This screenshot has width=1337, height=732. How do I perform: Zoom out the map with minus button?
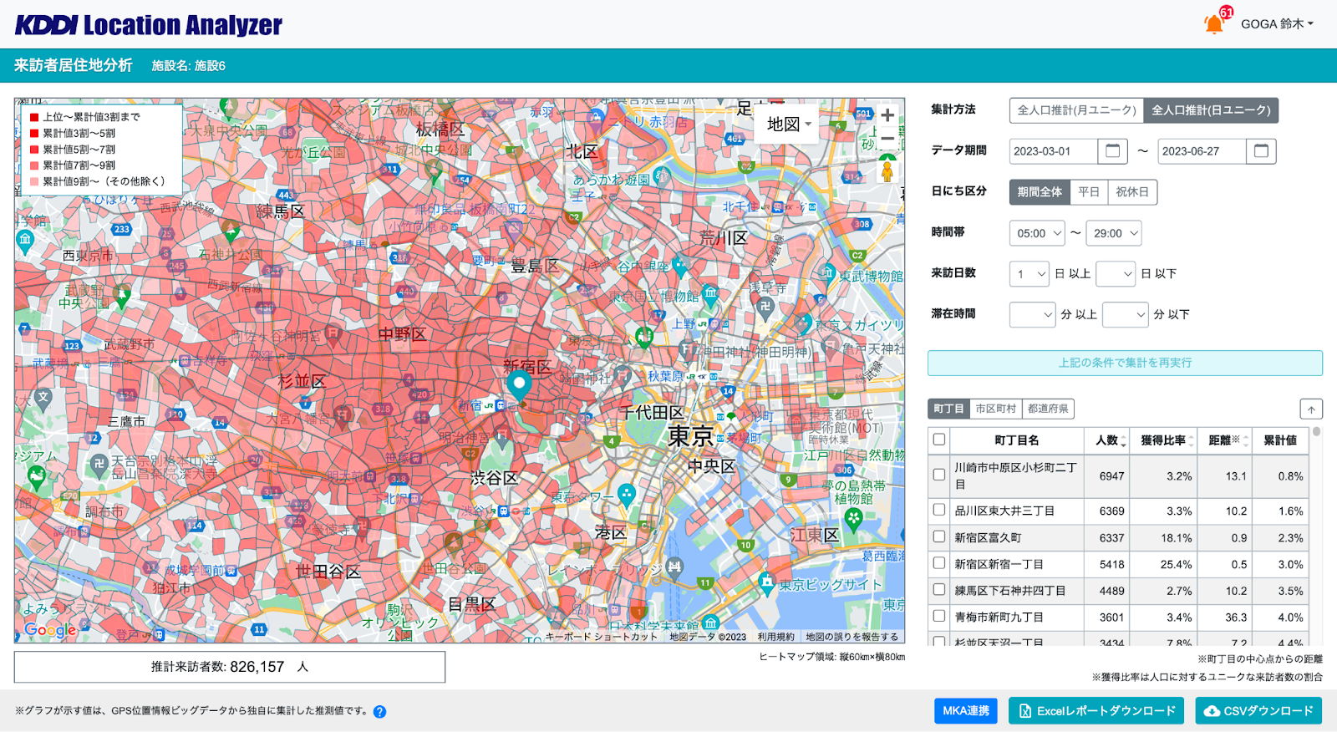click(887, 139)
